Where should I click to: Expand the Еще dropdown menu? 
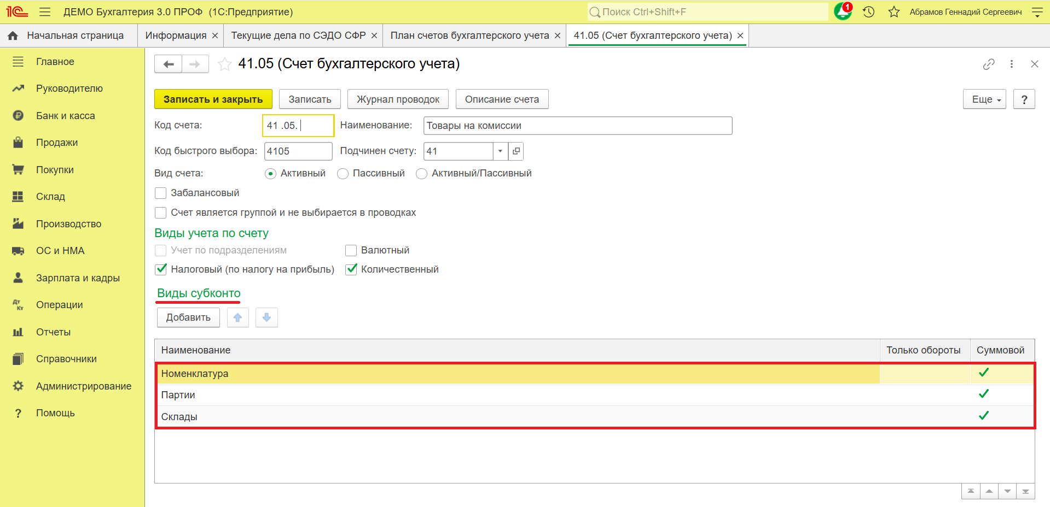pos(984,99)
